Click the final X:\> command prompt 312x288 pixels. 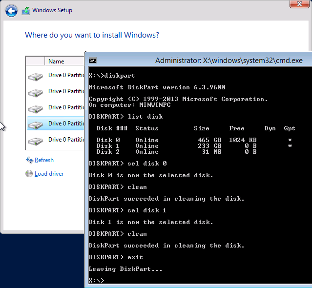pyautogui.click(x=96, y=281)
